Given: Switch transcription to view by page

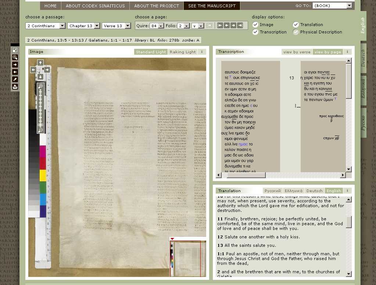Looking at the screenshot, I should point(328,52).
